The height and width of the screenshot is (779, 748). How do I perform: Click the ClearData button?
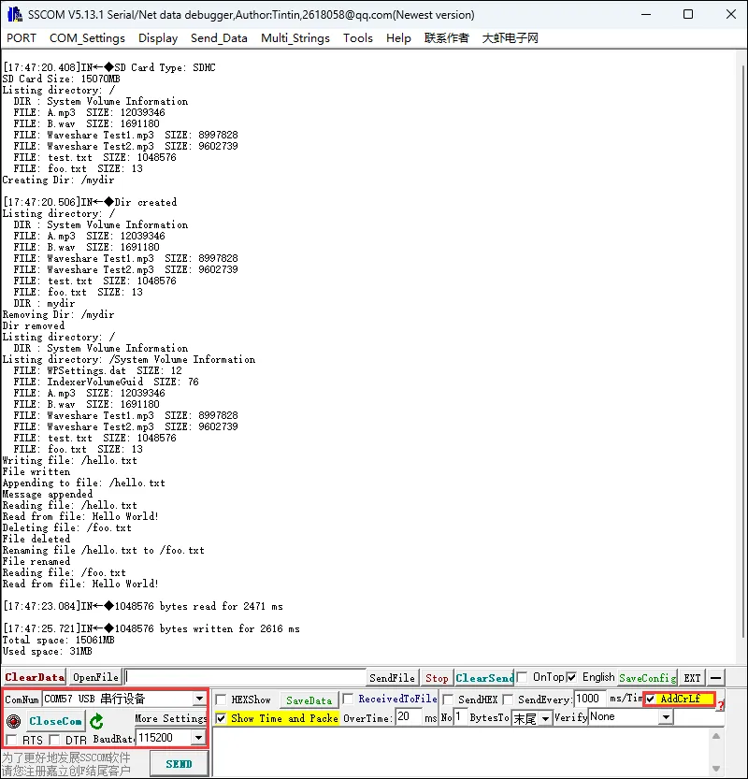tap(35, 677)
